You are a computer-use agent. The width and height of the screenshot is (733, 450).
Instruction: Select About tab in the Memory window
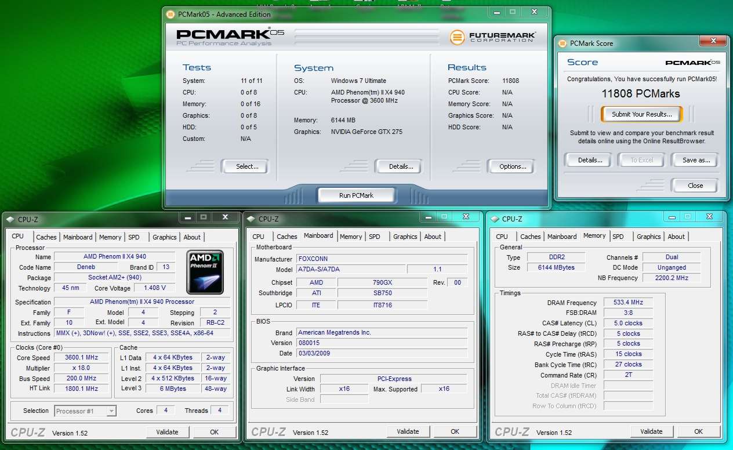pyautogui.click(x=676, y=237)
